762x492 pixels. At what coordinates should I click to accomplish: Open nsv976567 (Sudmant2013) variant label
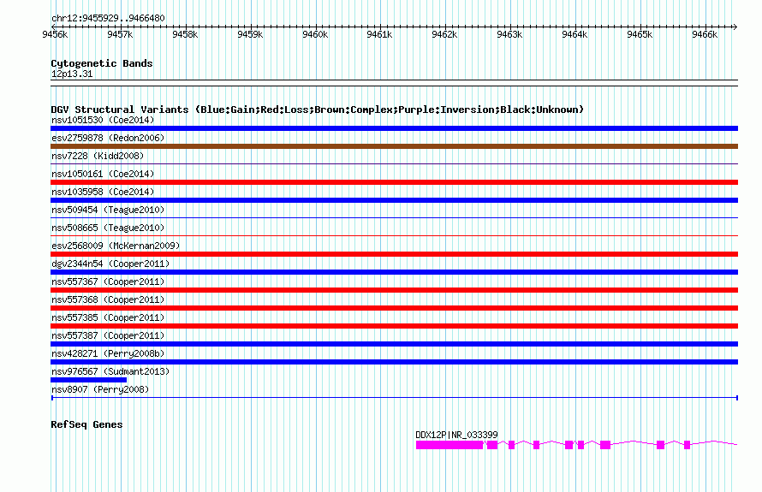tap(110, 371)
